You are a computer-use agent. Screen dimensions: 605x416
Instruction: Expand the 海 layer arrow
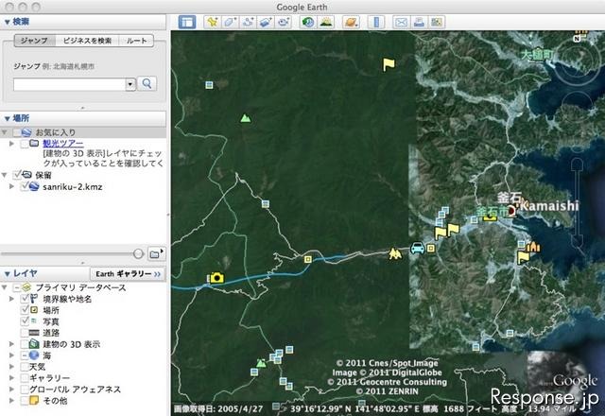click(11, 355)
